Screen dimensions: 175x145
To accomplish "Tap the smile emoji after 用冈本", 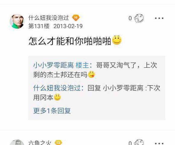I will coord(57,97).
